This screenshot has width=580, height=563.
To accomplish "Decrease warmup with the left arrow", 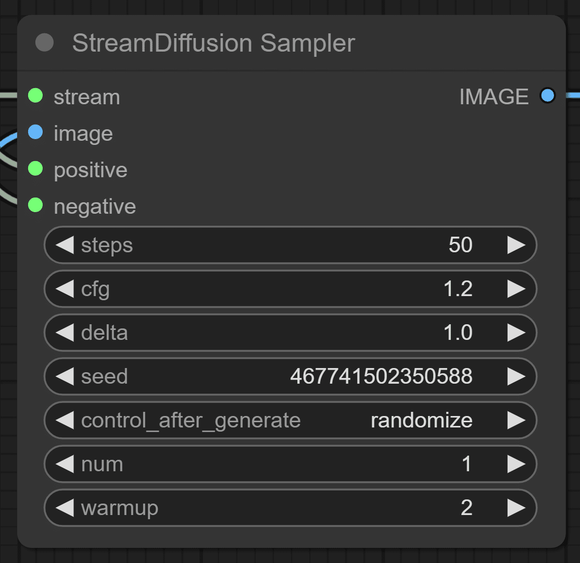I will click(x=65, y=507).
